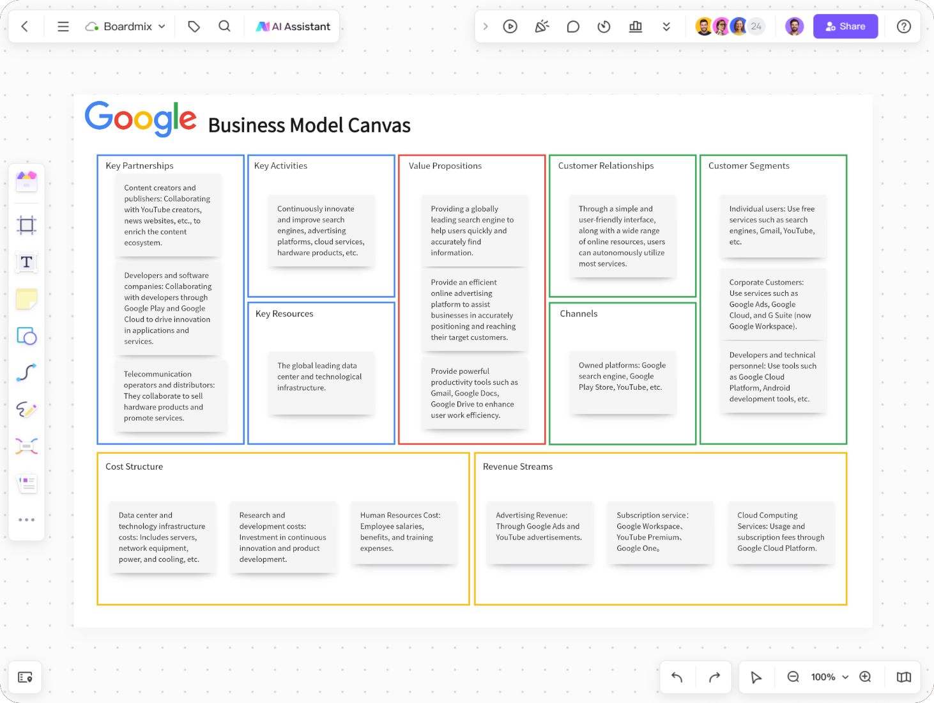This screenshot has width=934, height=703.
Task: Select the Pen drawing tool
Action: click(x=27, y=409)
